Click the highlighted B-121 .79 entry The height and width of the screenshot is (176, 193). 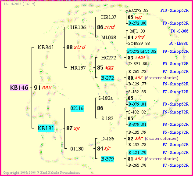(137, 153)
